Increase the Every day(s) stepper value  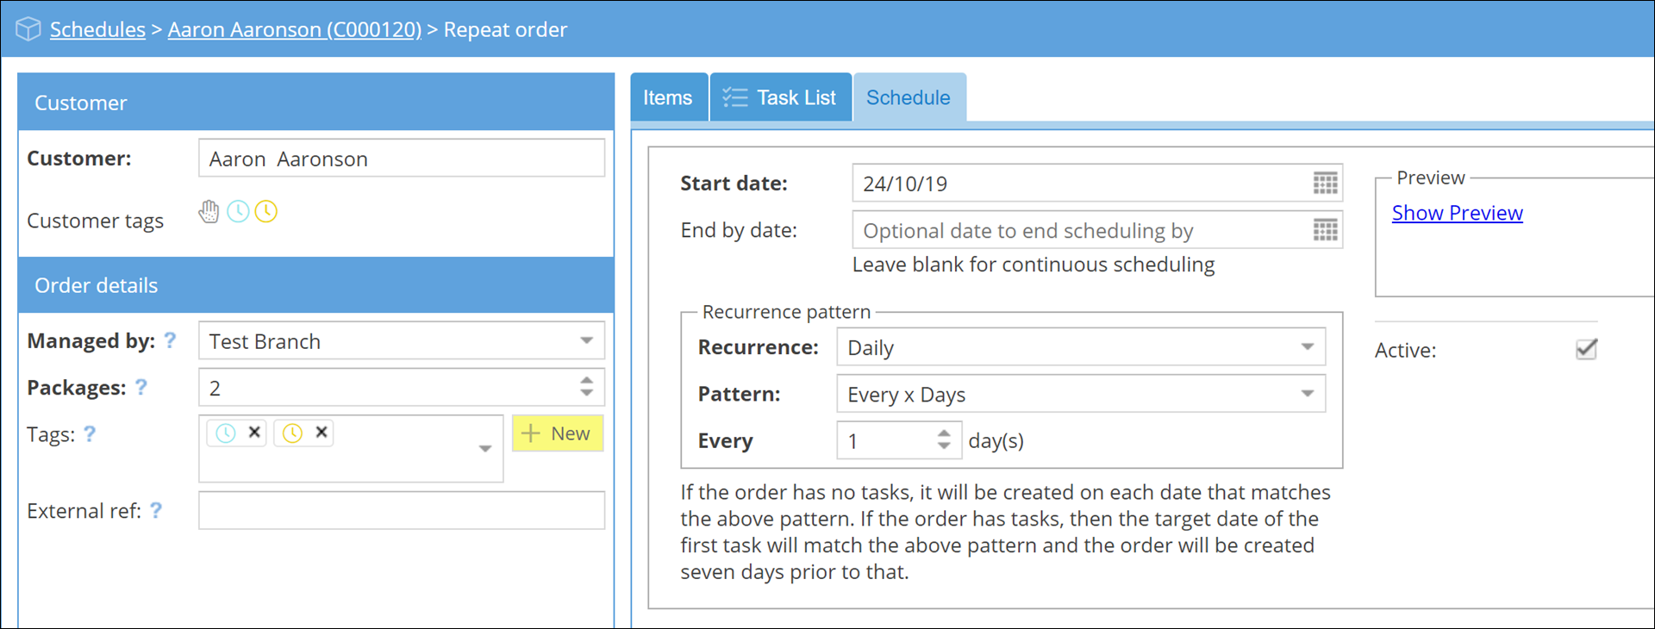(944, 433)
